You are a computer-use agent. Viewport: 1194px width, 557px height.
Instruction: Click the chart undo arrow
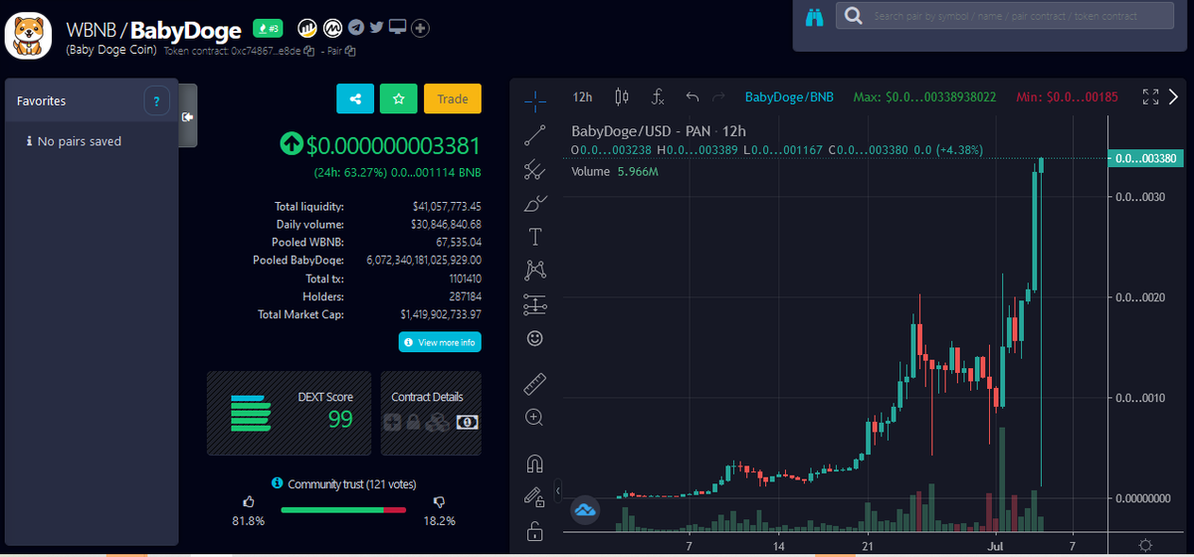pos(693,96)
